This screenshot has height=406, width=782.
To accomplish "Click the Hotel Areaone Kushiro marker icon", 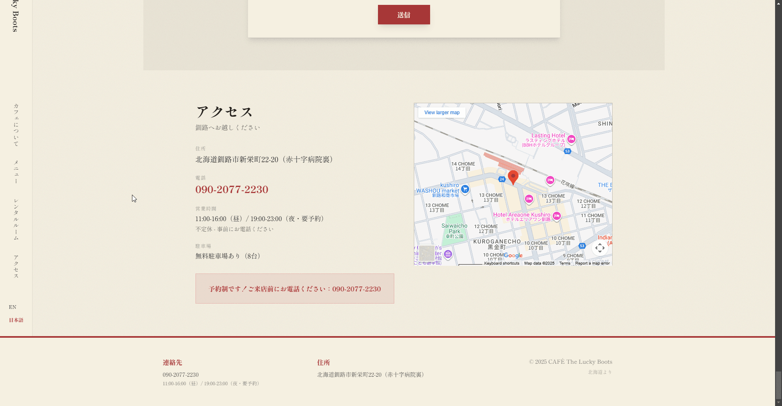I will (x=557, y=216).
